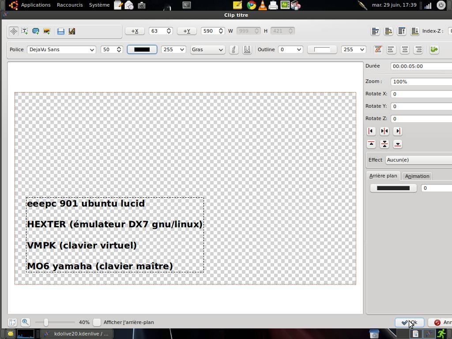Raise object one level icon
Image resolution: width=452 pixels, height=339 pixels.
point(375,31)
